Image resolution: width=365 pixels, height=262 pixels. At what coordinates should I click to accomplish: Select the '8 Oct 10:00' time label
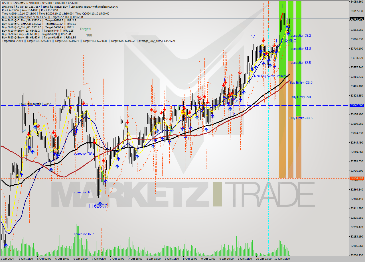coord(172,259)
